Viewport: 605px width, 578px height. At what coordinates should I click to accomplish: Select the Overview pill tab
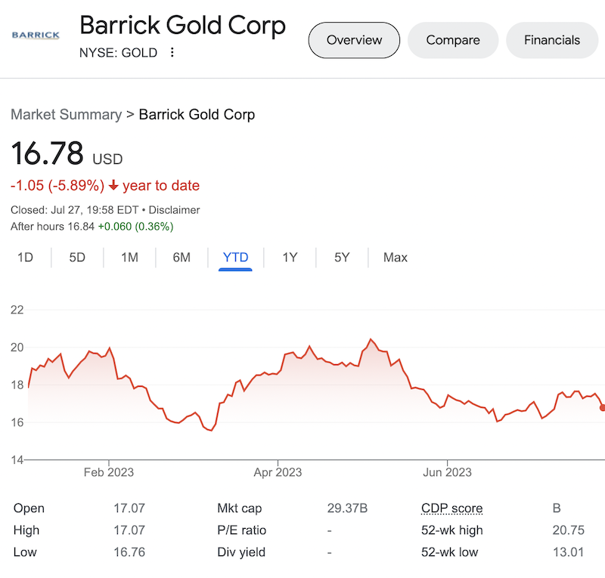point(354,40)
